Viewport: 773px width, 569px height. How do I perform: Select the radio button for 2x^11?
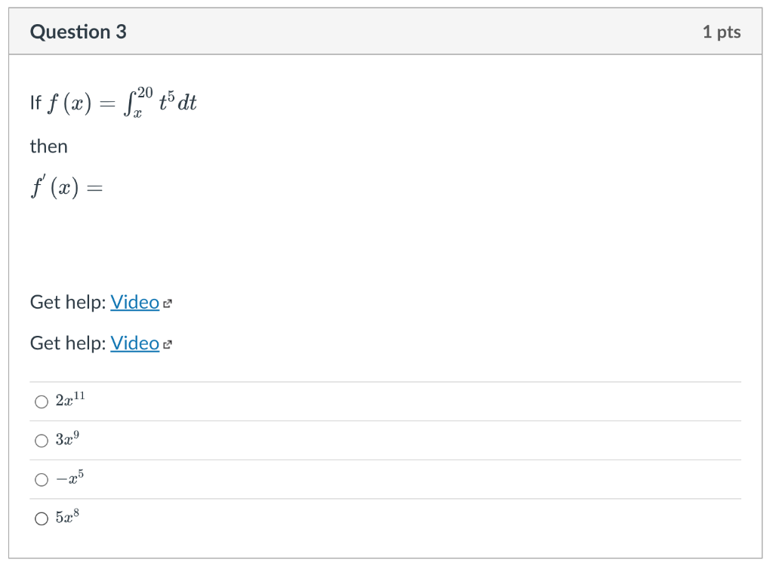click(x=42, y=401)
